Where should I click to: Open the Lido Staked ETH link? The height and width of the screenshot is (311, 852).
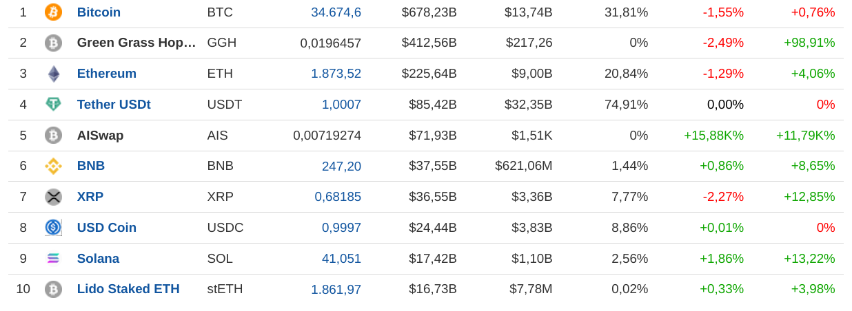128,289
